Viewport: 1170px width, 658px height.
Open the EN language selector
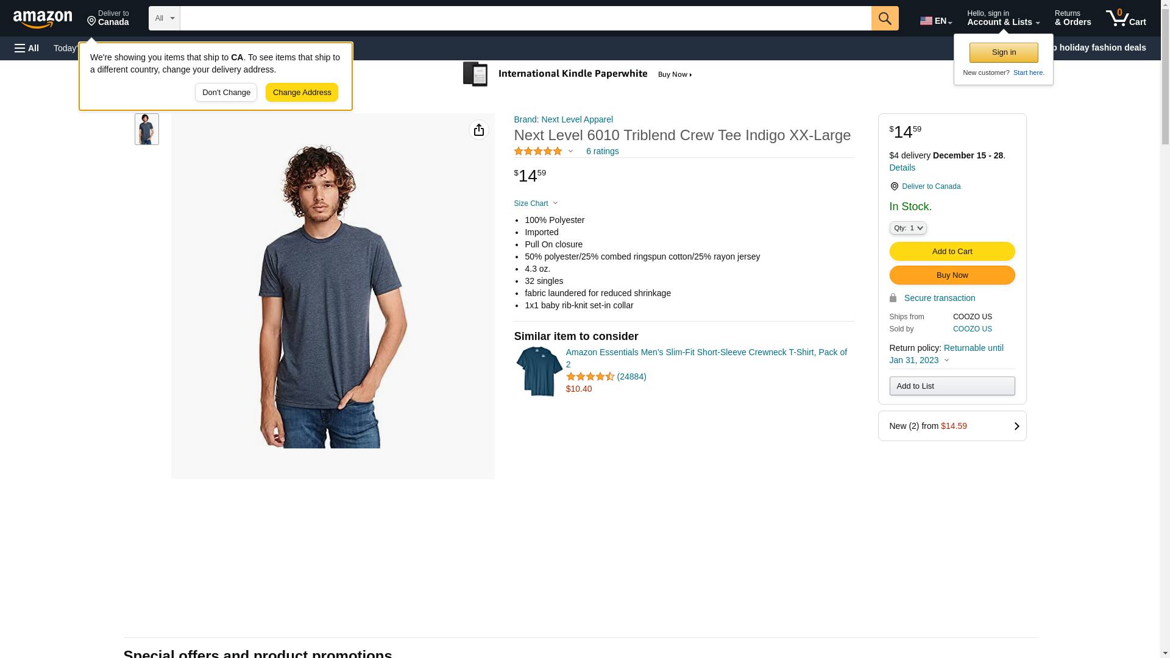(x=935, y=21)
